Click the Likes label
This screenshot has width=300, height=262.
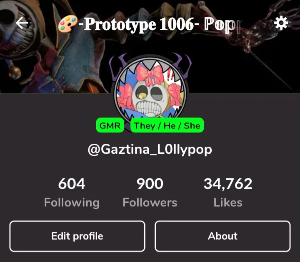[228, 202]
